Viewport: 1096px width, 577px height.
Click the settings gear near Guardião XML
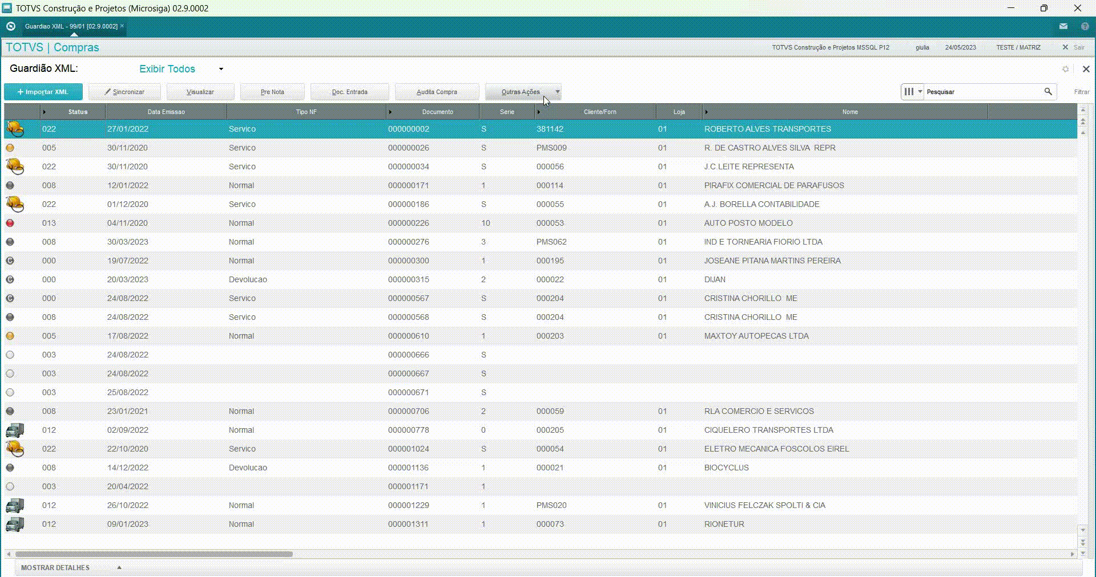(1065, 69)
